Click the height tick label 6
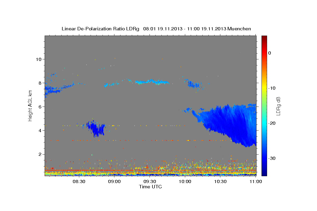 (x=40, y=107)
